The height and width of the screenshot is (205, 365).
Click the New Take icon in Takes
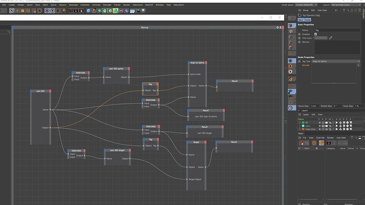click(x=302, y=143)
